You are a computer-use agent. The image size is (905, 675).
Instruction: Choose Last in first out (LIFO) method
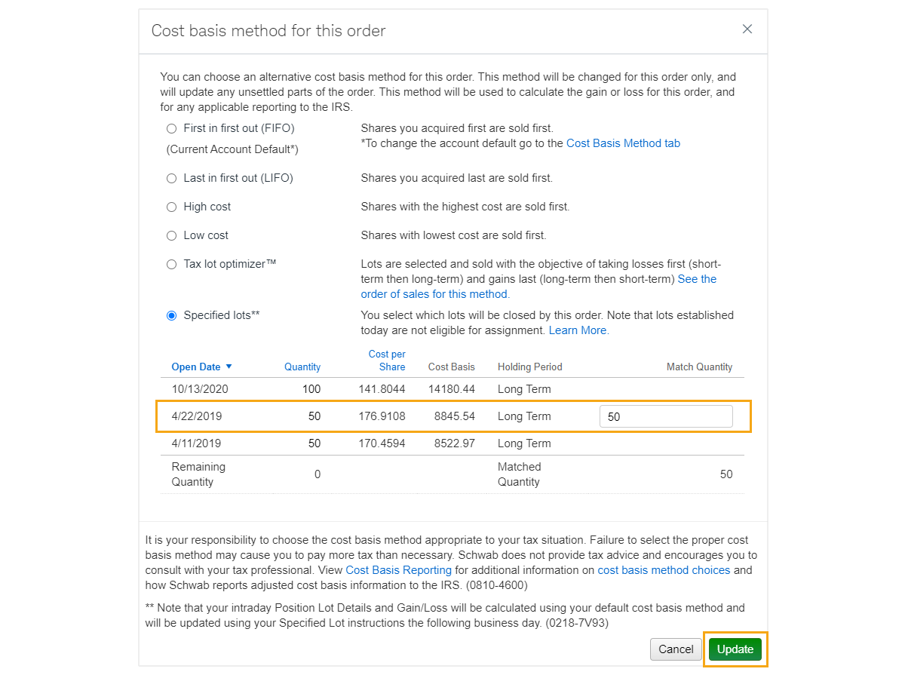(x=172, y=178)
